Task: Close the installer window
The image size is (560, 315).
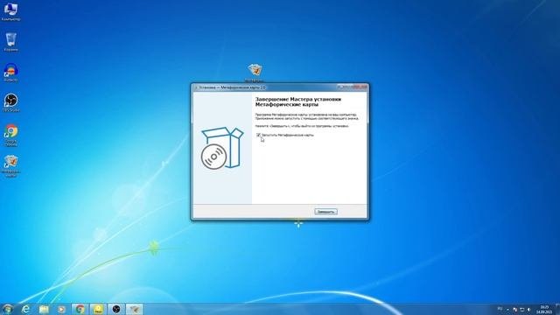Action: click(360, 87)
